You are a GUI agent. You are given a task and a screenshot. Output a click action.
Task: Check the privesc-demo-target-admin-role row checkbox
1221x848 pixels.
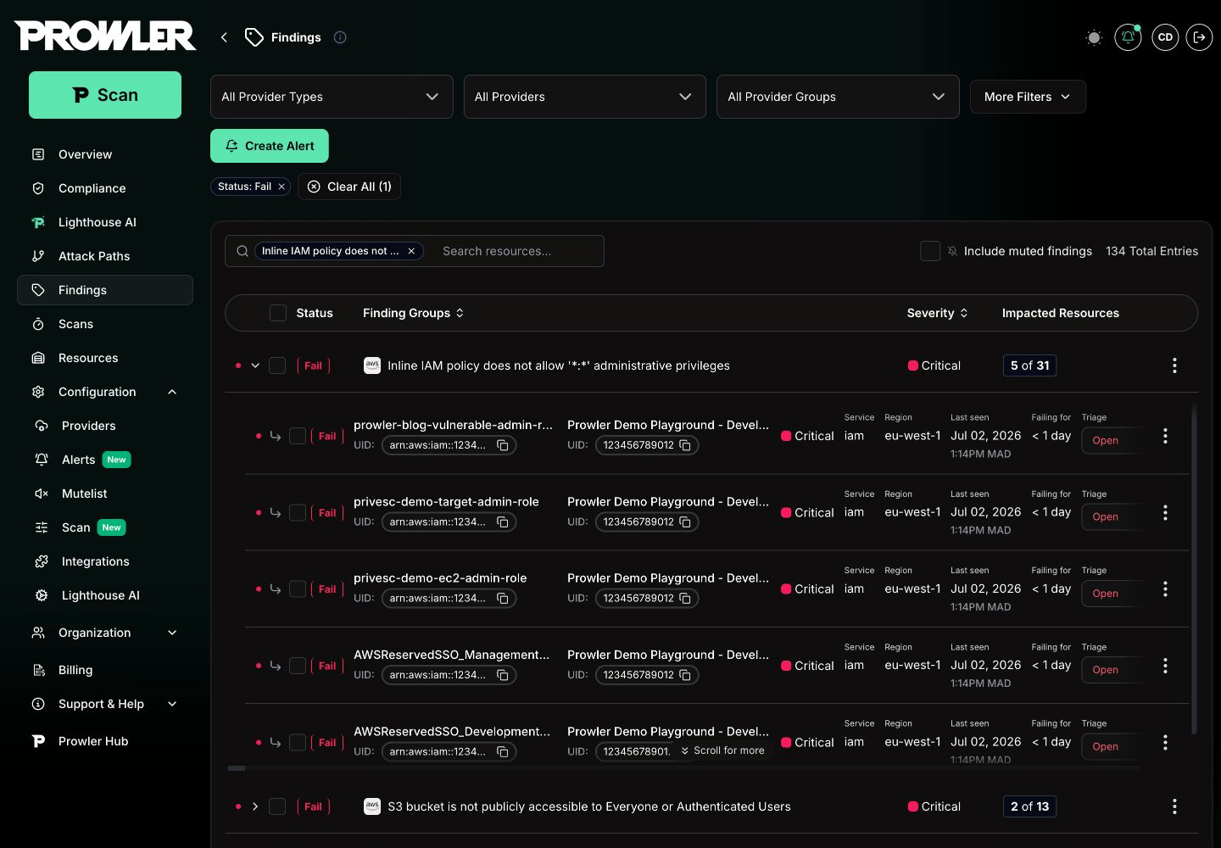point(298,512)
